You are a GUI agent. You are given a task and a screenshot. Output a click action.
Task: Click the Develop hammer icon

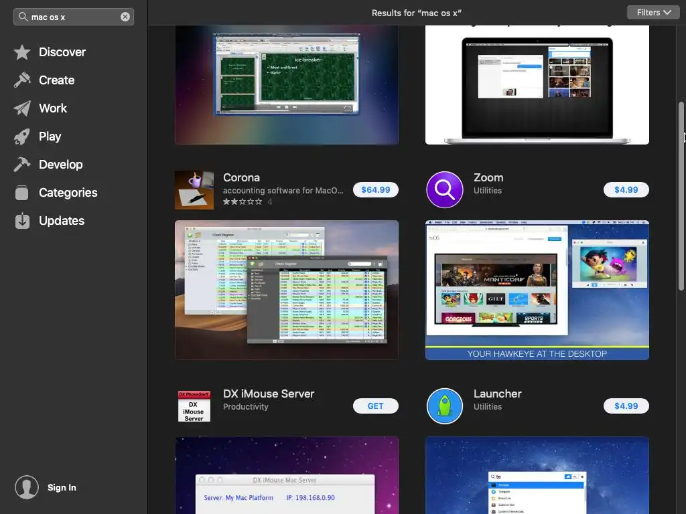[x=22, y=165]
